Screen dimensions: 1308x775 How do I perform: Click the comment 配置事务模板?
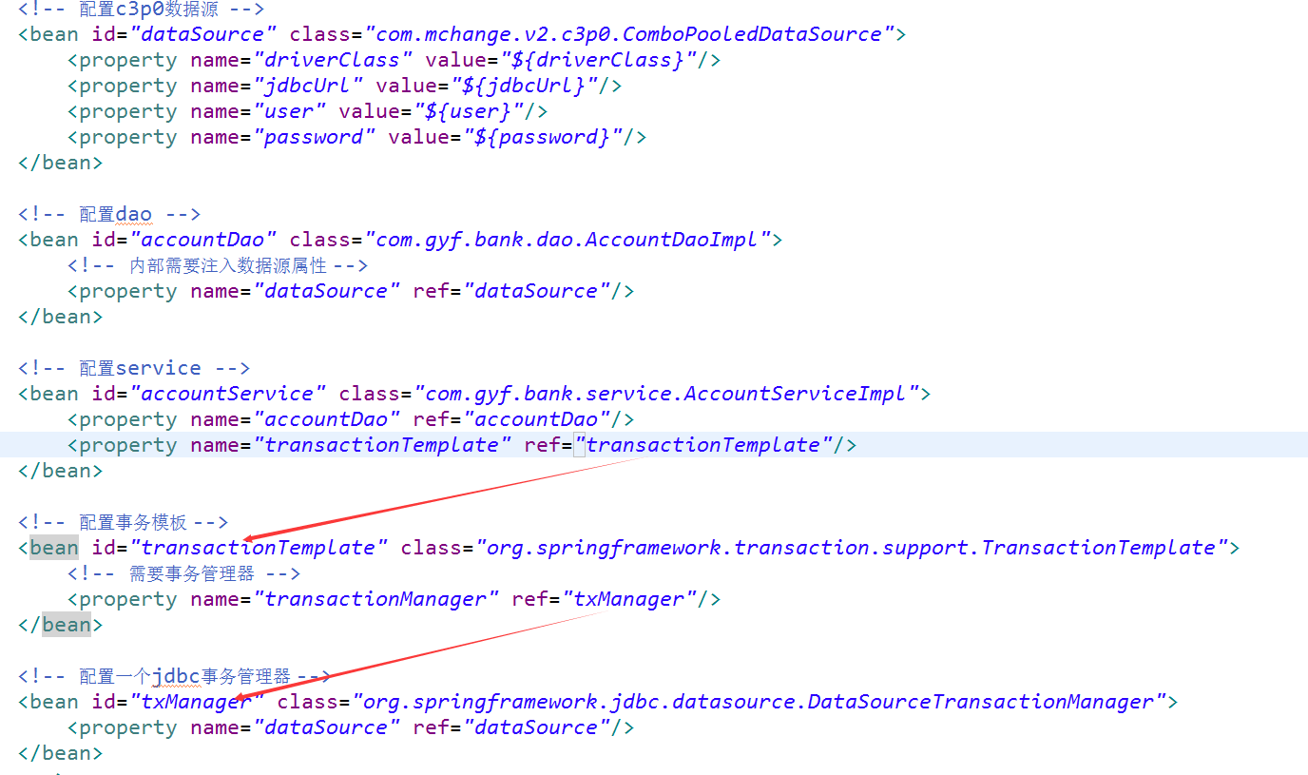coord(133,522)
